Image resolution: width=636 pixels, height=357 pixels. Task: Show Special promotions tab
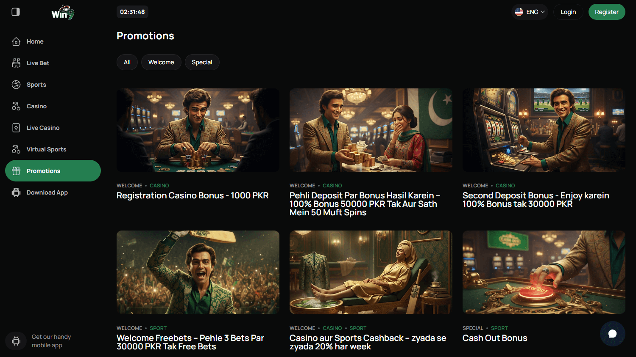click(x=202, y=62)
